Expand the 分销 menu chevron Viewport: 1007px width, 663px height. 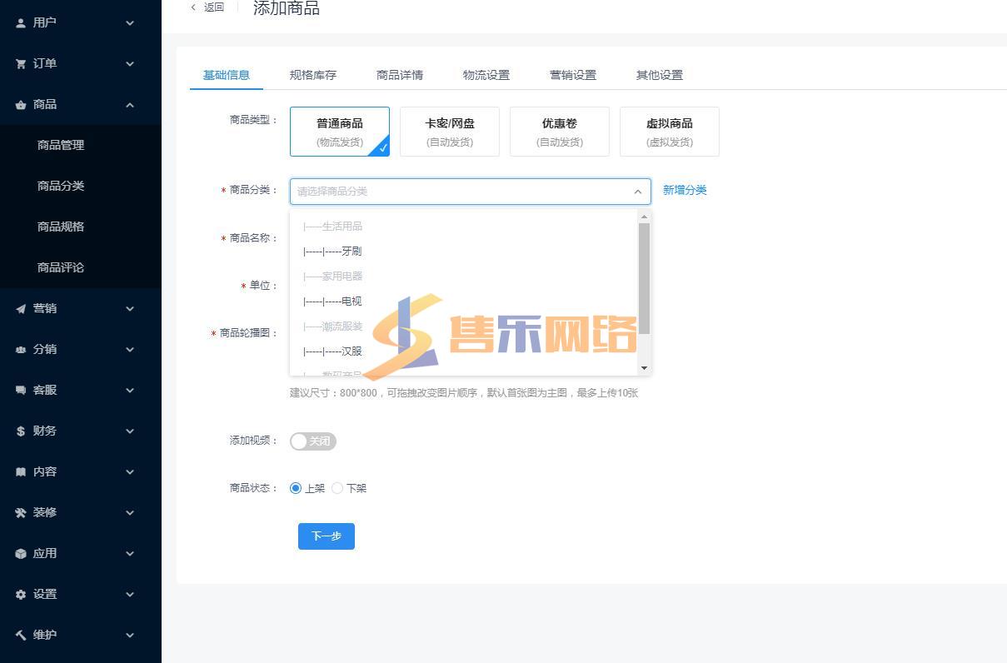coord(130,350)
